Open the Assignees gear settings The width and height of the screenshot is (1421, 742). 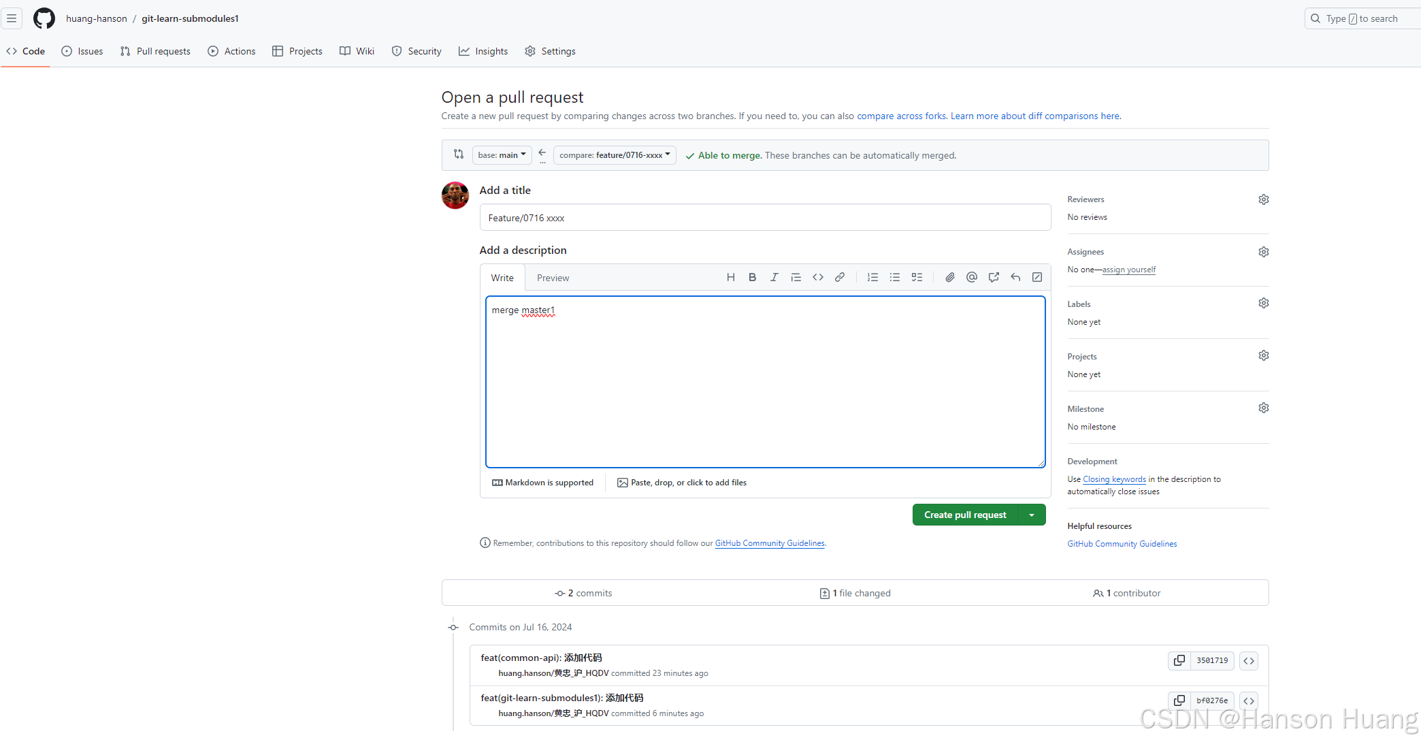pyautogui.click(x=1264, y=252)
